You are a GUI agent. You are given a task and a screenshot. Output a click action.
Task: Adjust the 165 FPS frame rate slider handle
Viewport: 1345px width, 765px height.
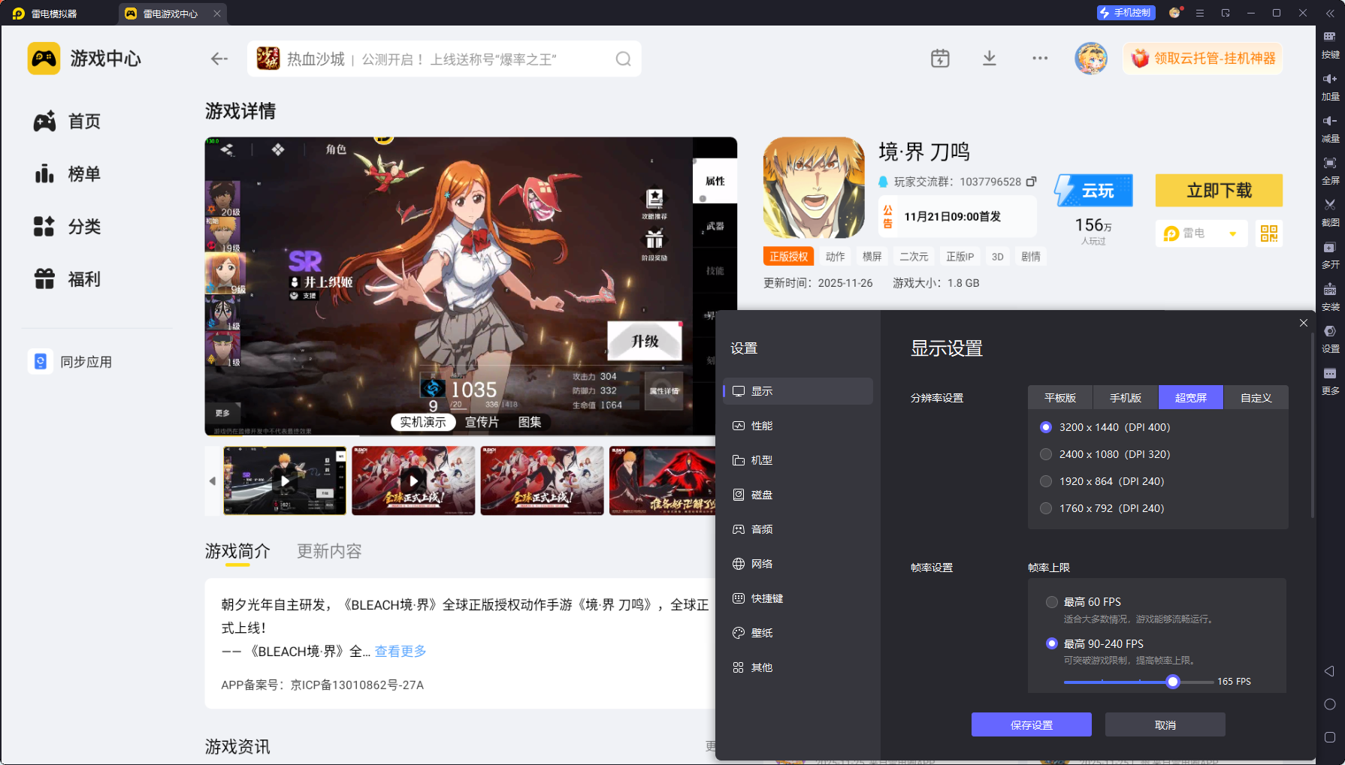1173,682
